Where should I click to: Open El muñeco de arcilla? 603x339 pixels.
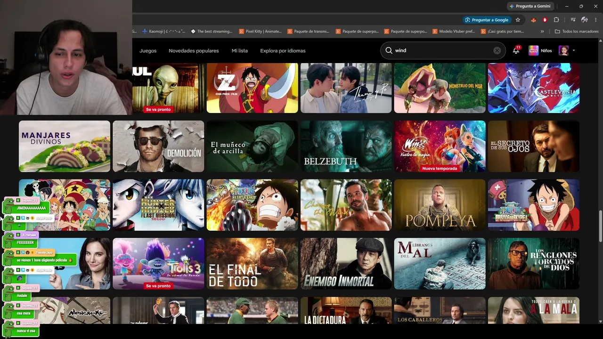252,146
